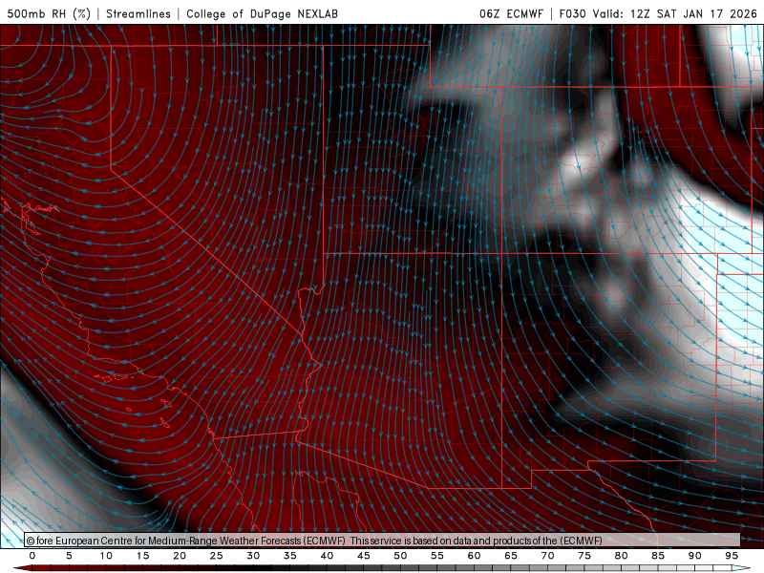Image resolution: width=764 pixels, height=573 pixels.
Task: Click the colorbar value 25 label
Action: [217, 556]
